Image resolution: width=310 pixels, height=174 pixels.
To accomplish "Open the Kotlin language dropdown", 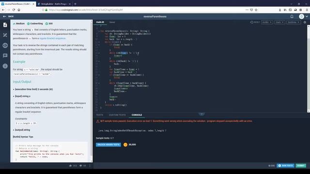I will (267, 22).
